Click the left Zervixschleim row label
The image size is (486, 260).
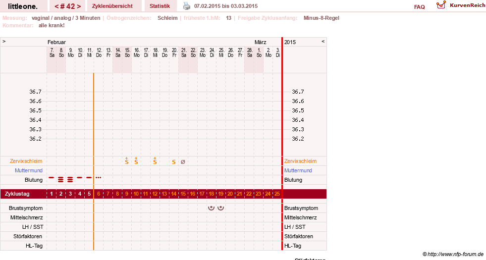coord(26,161)
